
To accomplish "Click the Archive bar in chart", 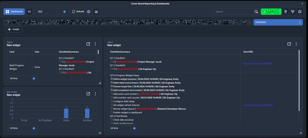I will [87, 113].
